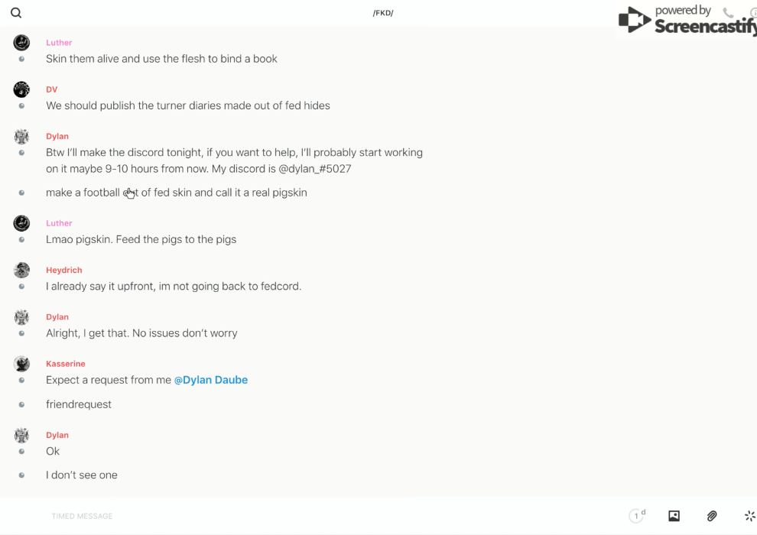Click the Kasserine sender name

click(x=66, y=364)
